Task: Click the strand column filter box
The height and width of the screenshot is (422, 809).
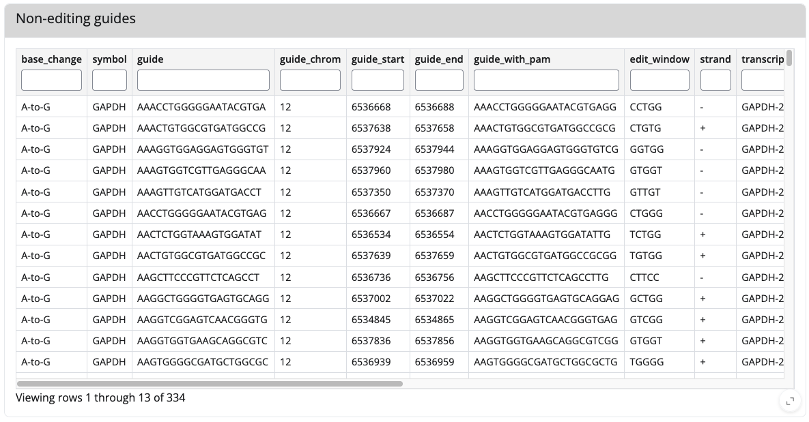Action: (x=715, y=80)
